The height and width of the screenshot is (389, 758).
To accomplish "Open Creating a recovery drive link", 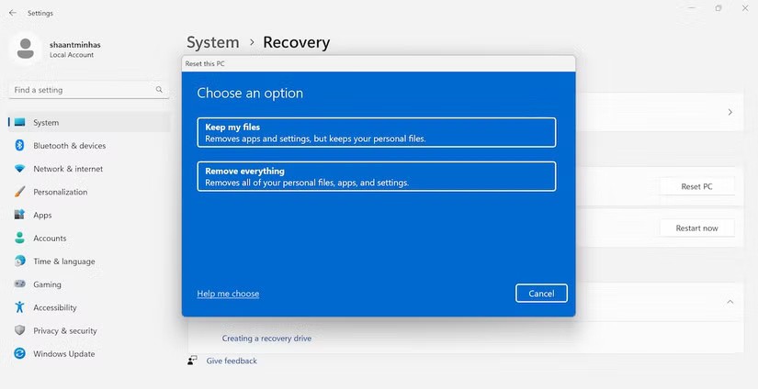I will [x=266, y=339].
